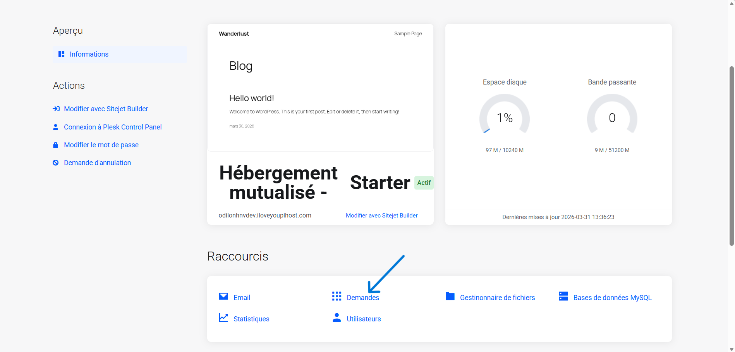The width and height of the screenshot is (735, 352).
Task: Click the cancellation request ban icon
Action: [x=56, y=163]
